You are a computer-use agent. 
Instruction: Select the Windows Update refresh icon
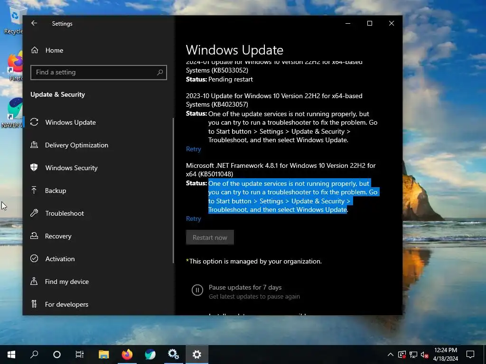tap(34, 122)
